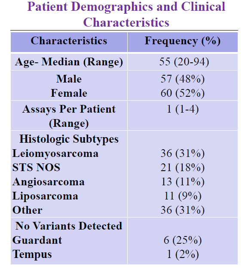This screenshot has height=270, width=245.
Task: Click the No Variants Detected heading
Action: (69, 226)
